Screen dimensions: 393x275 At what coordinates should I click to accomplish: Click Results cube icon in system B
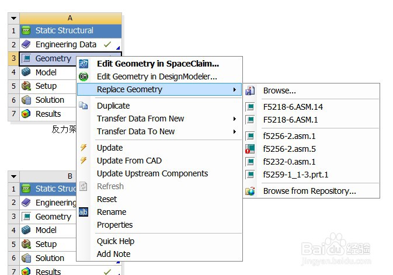click(26, 271)
